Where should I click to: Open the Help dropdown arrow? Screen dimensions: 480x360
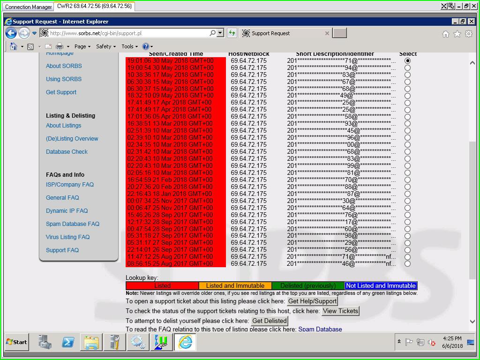(151, 47)
